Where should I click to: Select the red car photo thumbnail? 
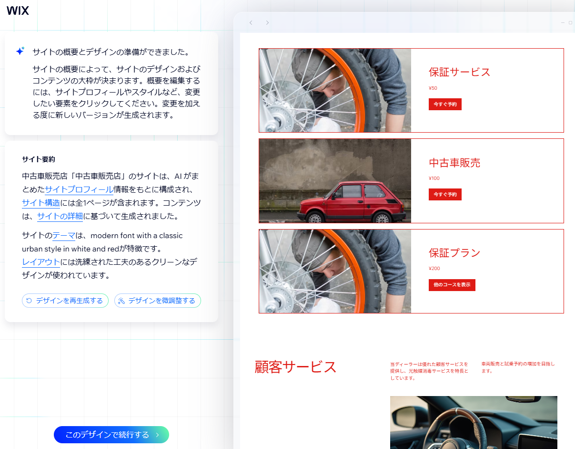pos(335,180)
